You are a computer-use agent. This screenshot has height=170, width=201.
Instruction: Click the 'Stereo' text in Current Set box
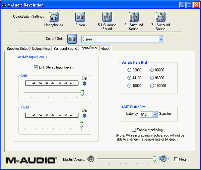[87, 39]
